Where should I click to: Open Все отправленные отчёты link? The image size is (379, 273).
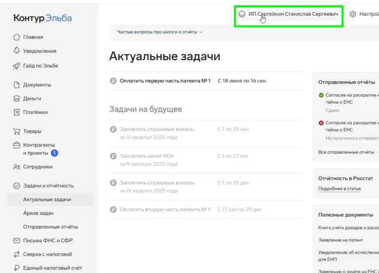coord(346,152)
